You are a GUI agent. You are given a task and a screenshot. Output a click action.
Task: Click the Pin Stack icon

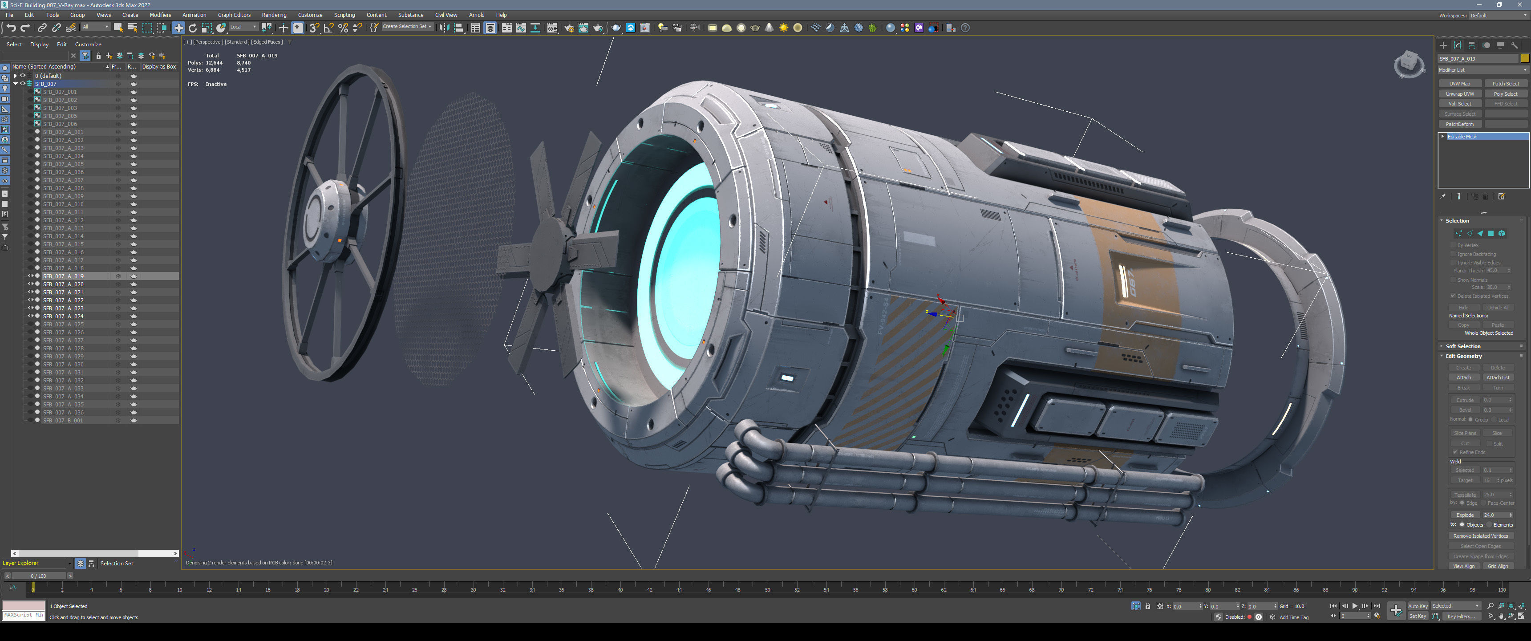click(1443, 196)
